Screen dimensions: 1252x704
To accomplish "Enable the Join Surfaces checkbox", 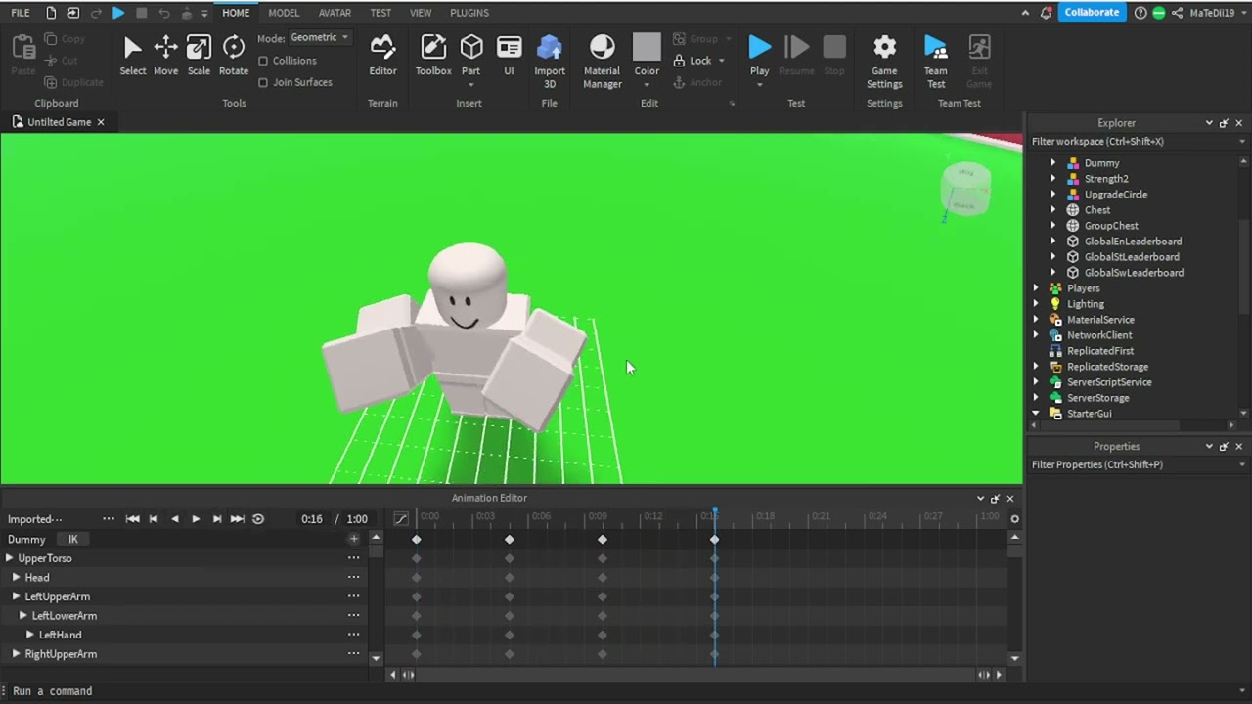I will [263, 82].
